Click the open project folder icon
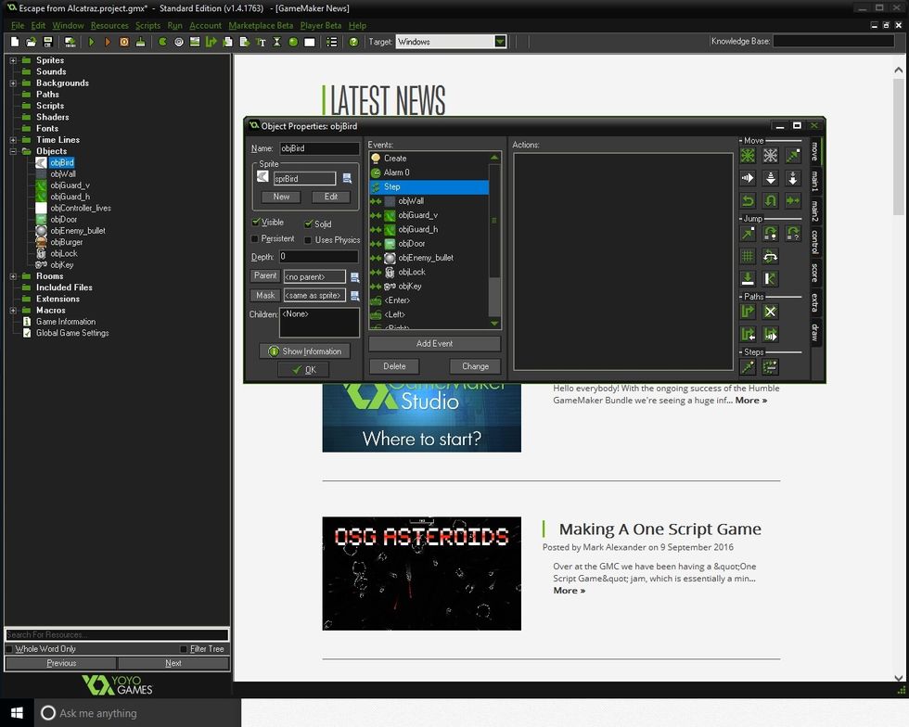This screenshot has width=909, height=727. pyautogui.click(x=32, y=42)
